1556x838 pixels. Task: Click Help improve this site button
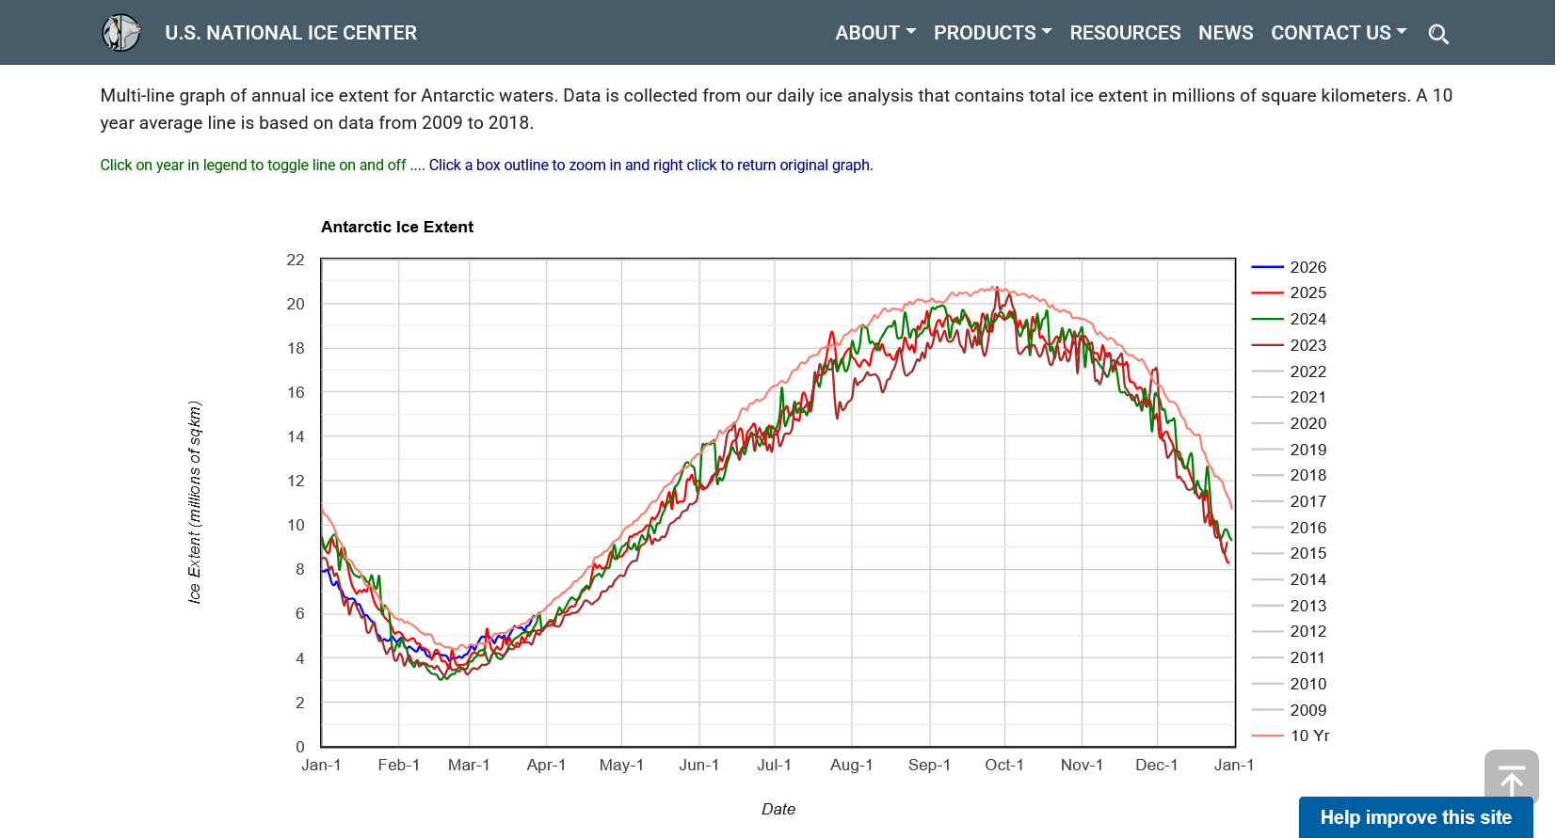(x=1416, y=817)
